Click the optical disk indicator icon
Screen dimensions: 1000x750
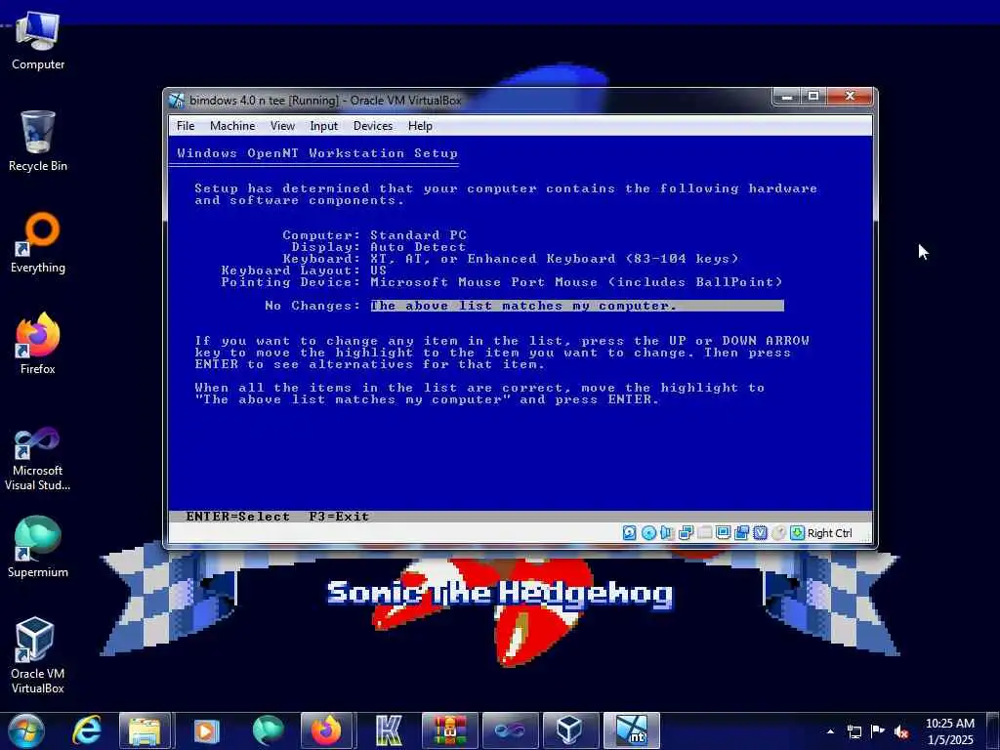[648, 533]
